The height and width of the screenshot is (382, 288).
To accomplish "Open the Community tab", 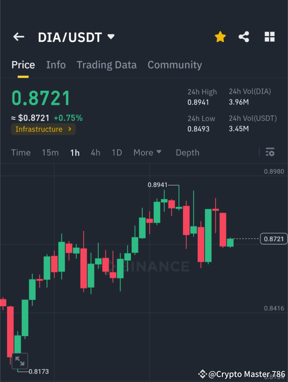I will coord(175,65).
